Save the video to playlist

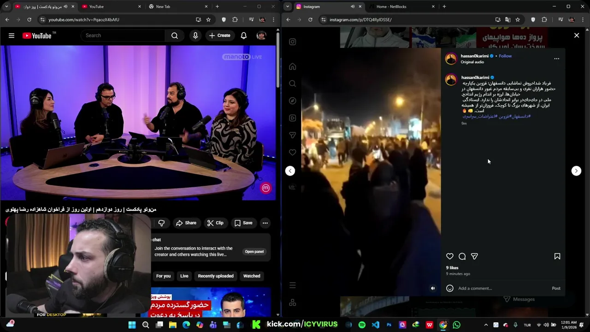(243, 223)
